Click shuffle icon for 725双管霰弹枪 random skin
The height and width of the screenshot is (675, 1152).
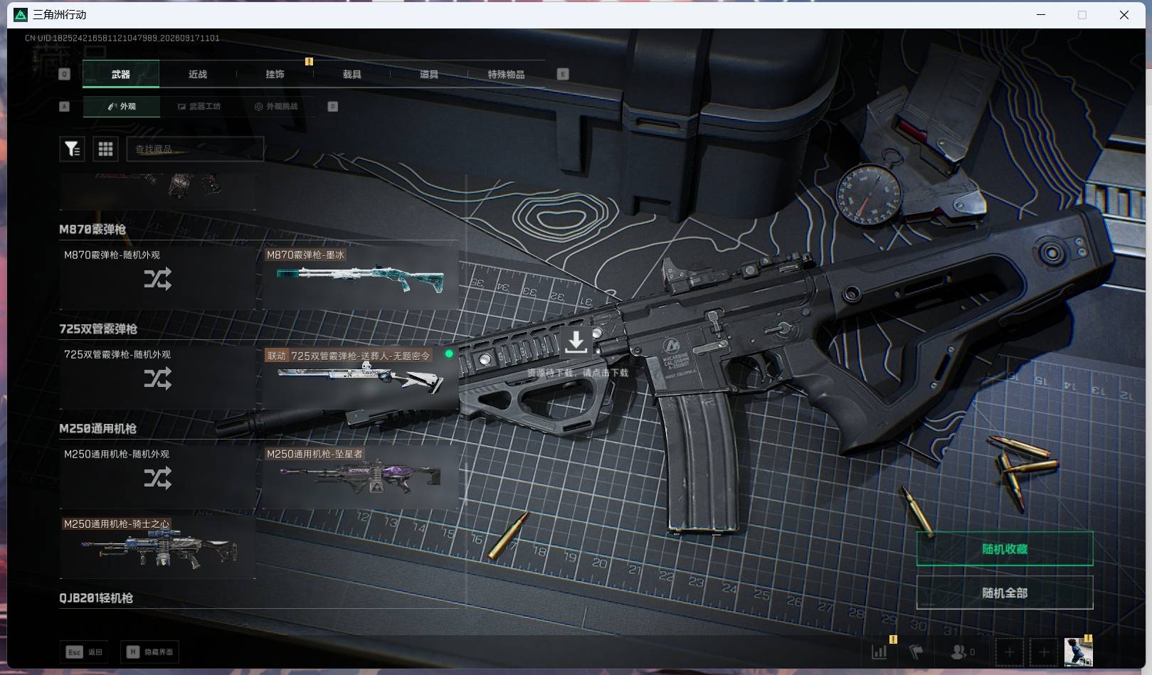click(x=157, y=378)
